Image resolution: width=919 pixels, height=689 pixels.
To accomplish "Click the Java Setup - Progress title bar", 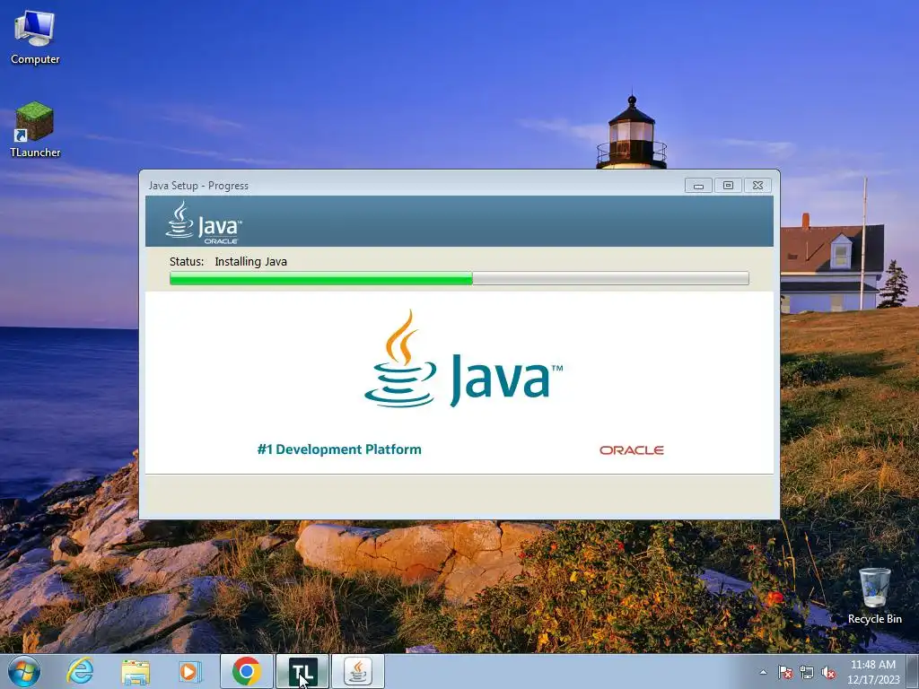I will (x=410, y=185).
